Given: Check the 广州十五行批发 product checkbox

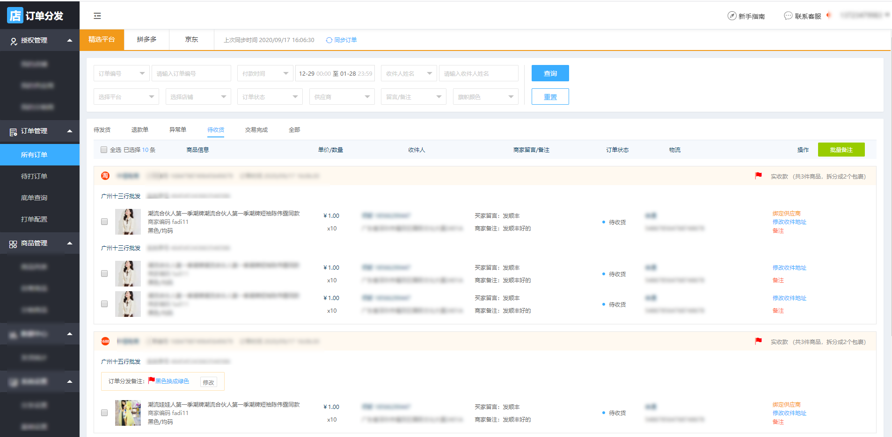Looking at the screenshot, I should (104, 413).
